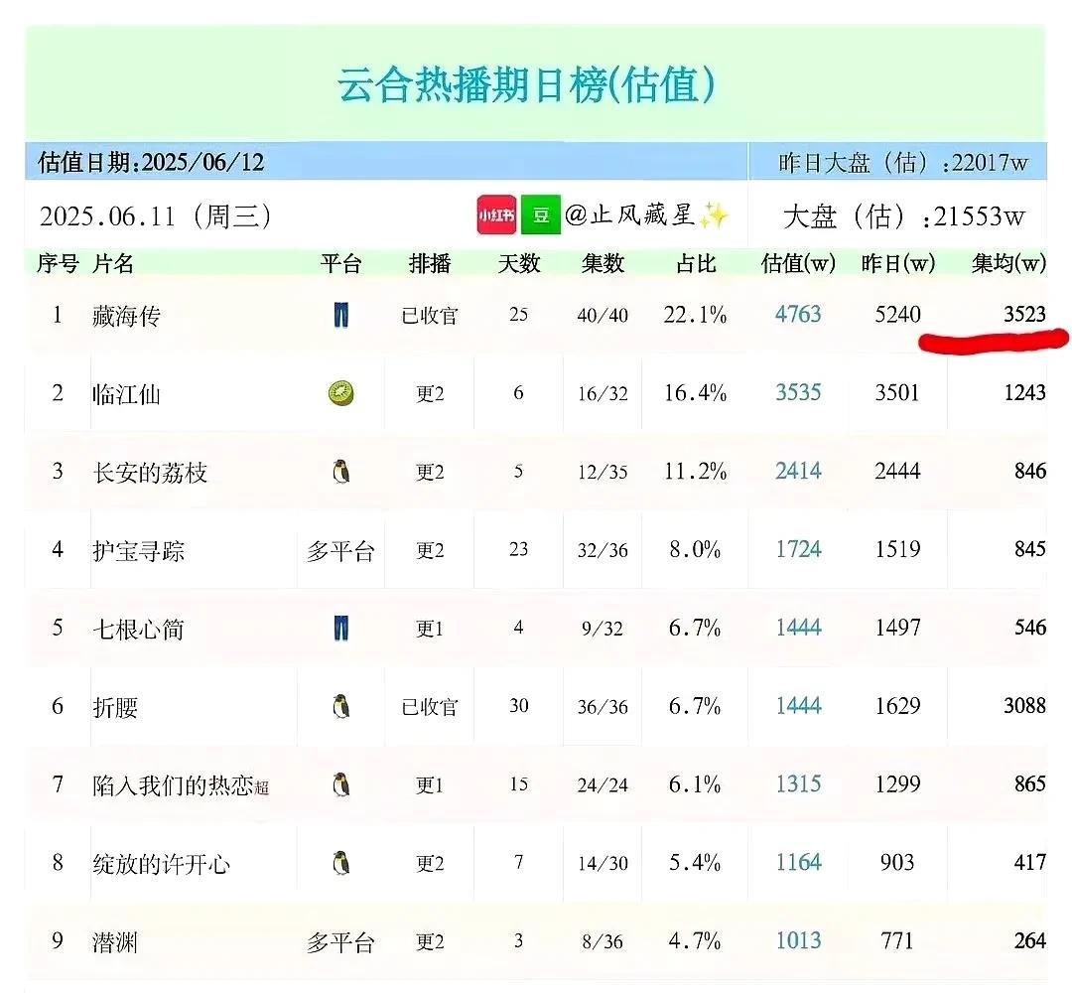This screenshot has width=1072, height=993.
Task: Click per-episode average 3523
Action: click(1024, 314)
